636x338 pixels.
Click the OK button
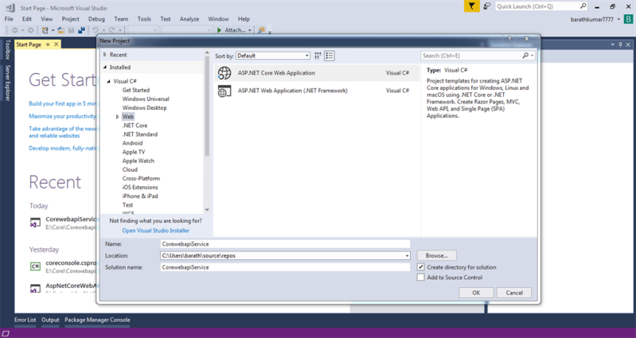click(476, 293)
